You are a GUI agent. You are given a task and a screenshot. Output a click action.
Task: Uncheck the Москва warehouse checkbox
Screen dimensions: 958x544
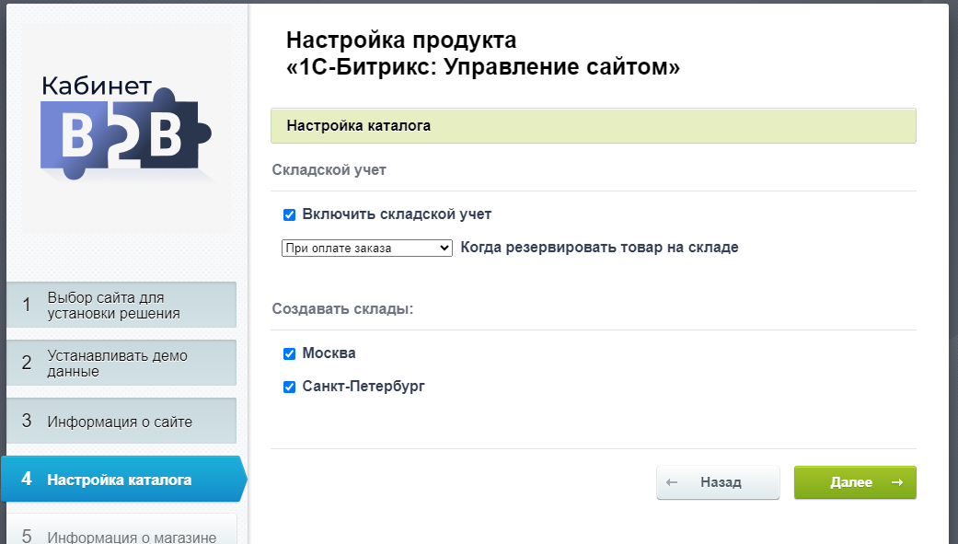290,353
